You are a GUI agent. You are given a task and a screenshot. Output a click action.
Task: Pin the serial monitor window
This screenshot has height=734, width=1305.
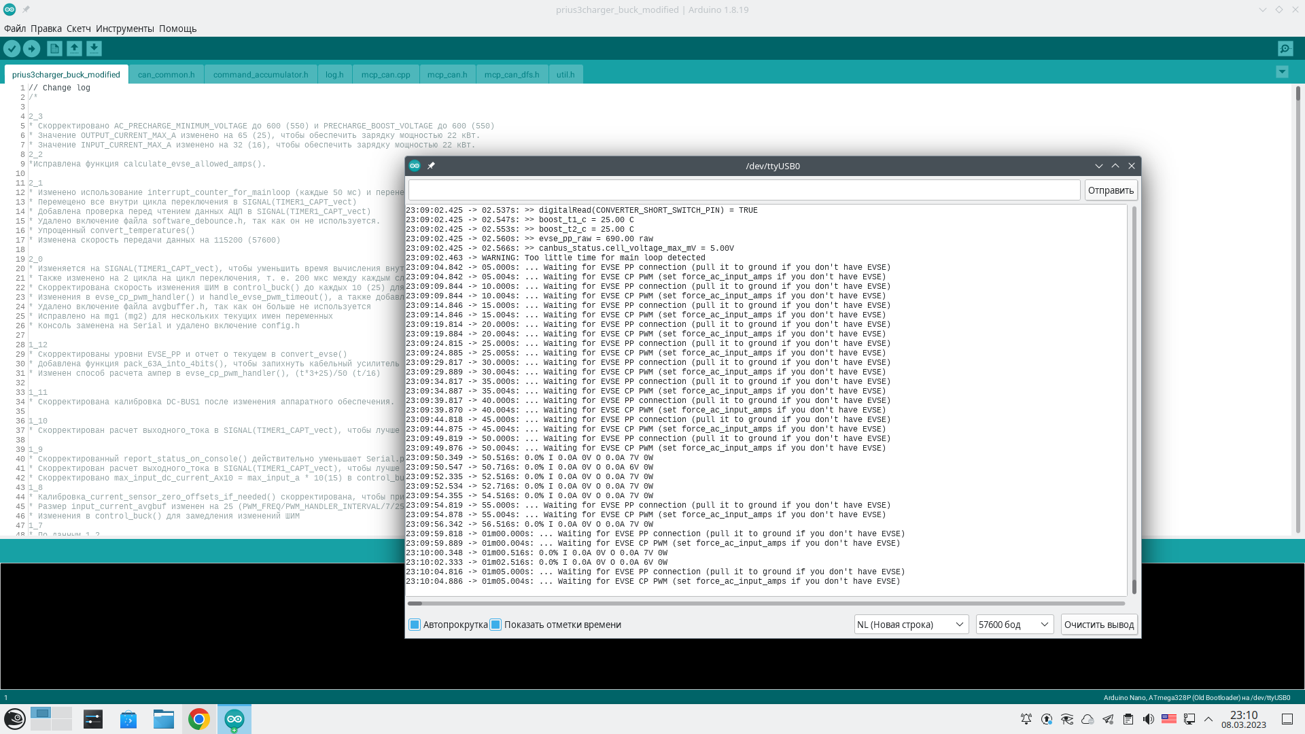tap(431, 166)
